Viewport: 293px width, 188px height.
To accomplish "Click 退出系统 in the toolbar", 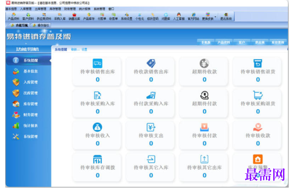I will point(226,17).
